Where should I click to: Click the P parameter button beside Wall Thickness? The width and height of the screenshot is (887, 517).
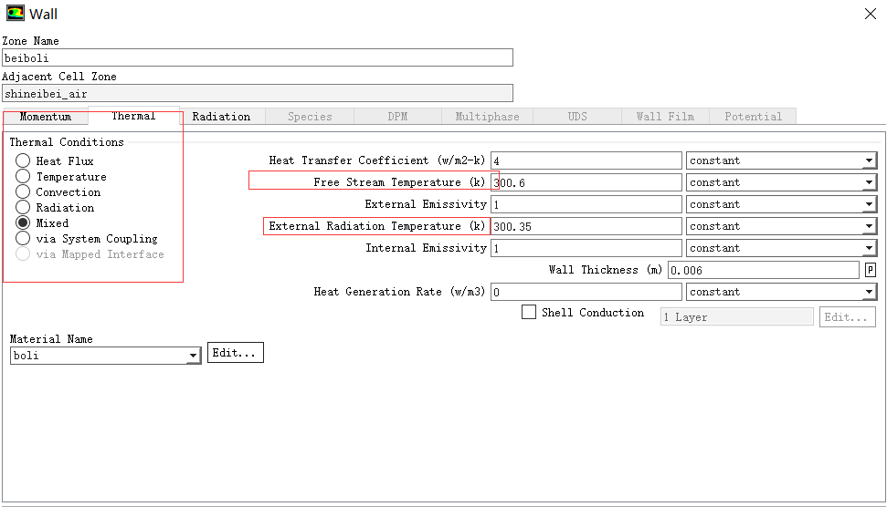click(x=871, y=270)
